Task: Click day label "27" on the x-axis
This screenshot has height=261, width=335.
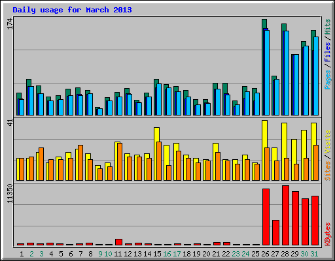Action: click(x=275, y=254)
